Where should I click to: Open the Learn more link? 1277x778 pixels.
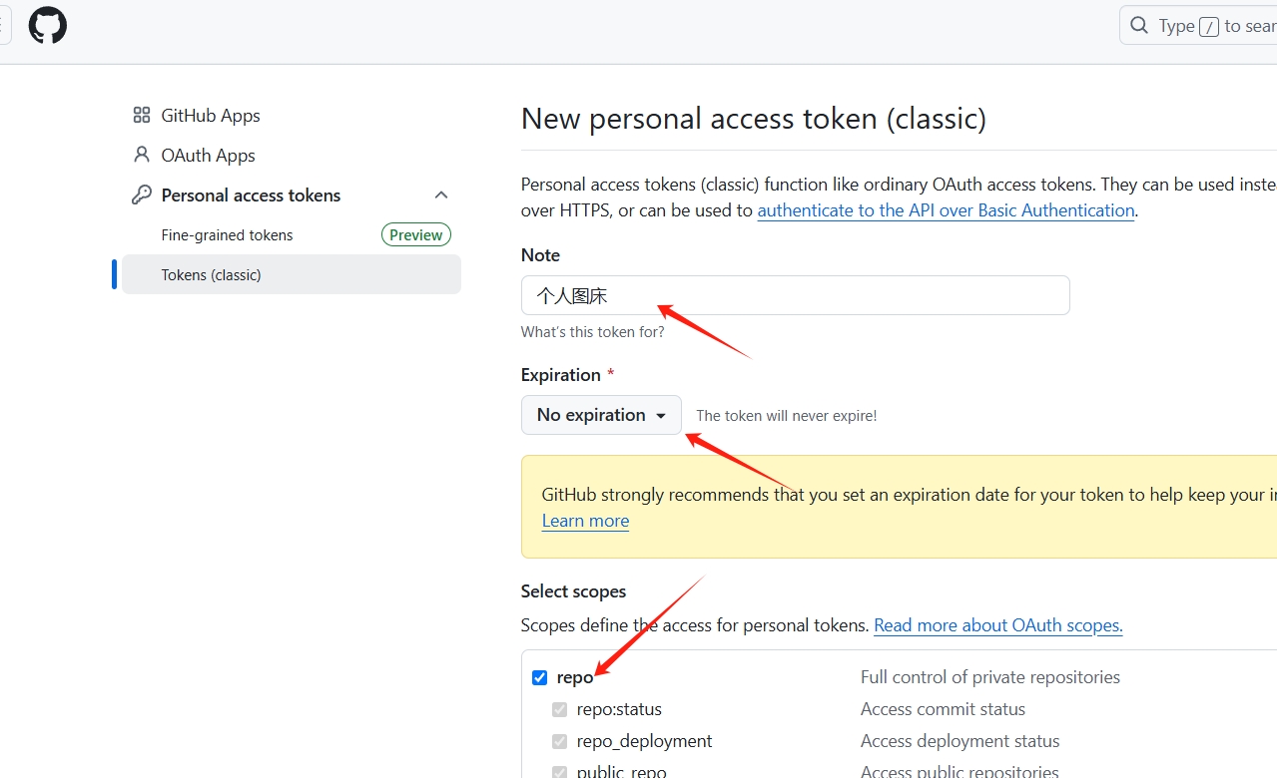click(585, 521)
